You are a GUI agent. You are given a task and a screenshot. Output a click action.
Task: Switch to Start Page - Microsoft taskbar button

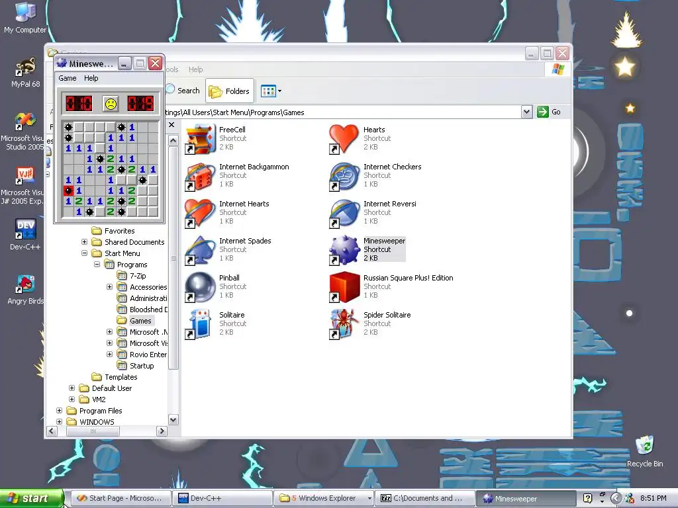(x=120, y=499)
